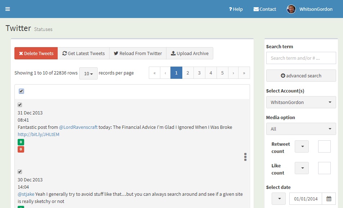This screenshot has width=343, height=208.
Task: Open the @LordRavenscraft mention link
Action: pyautogui.click(x=78, y=127)
